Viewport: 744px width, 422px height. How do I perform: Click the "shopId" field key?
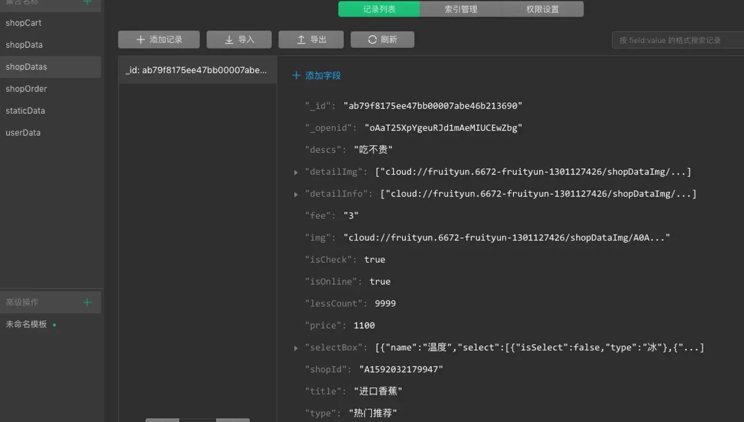coord(328,370)
